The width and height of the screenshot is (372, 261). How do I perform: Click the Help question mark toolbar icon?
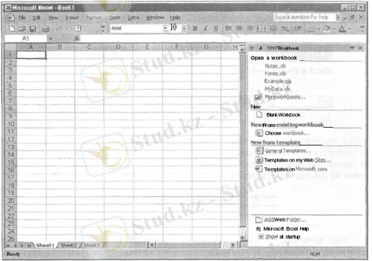click(x=78, y=29)
